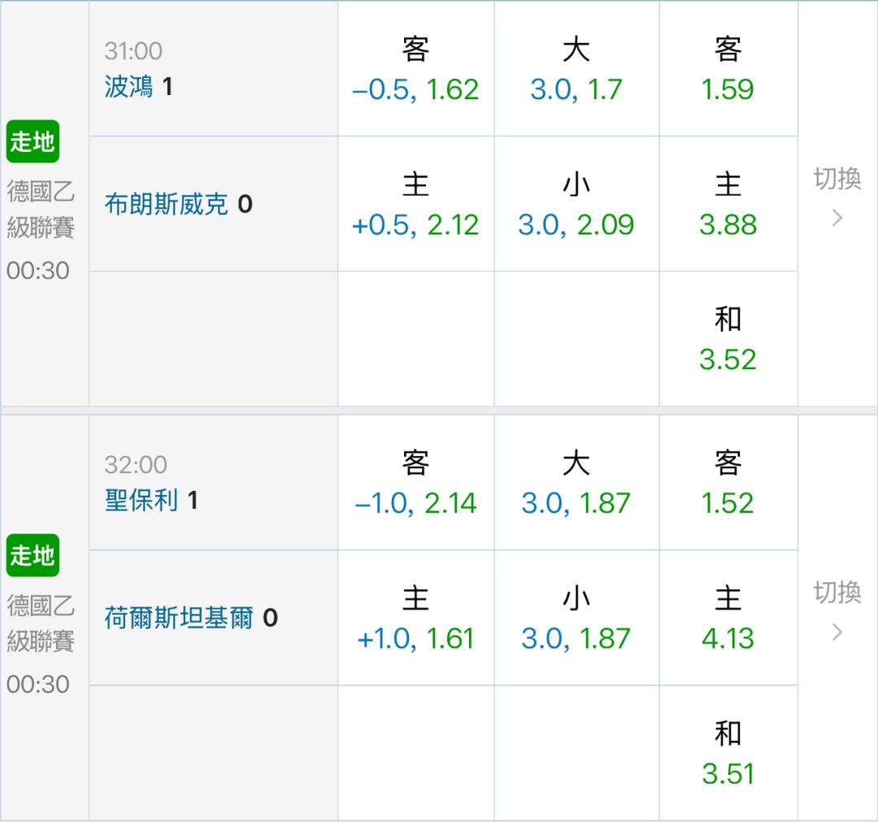Pick draw odds 3.52

tap(728, 339)
